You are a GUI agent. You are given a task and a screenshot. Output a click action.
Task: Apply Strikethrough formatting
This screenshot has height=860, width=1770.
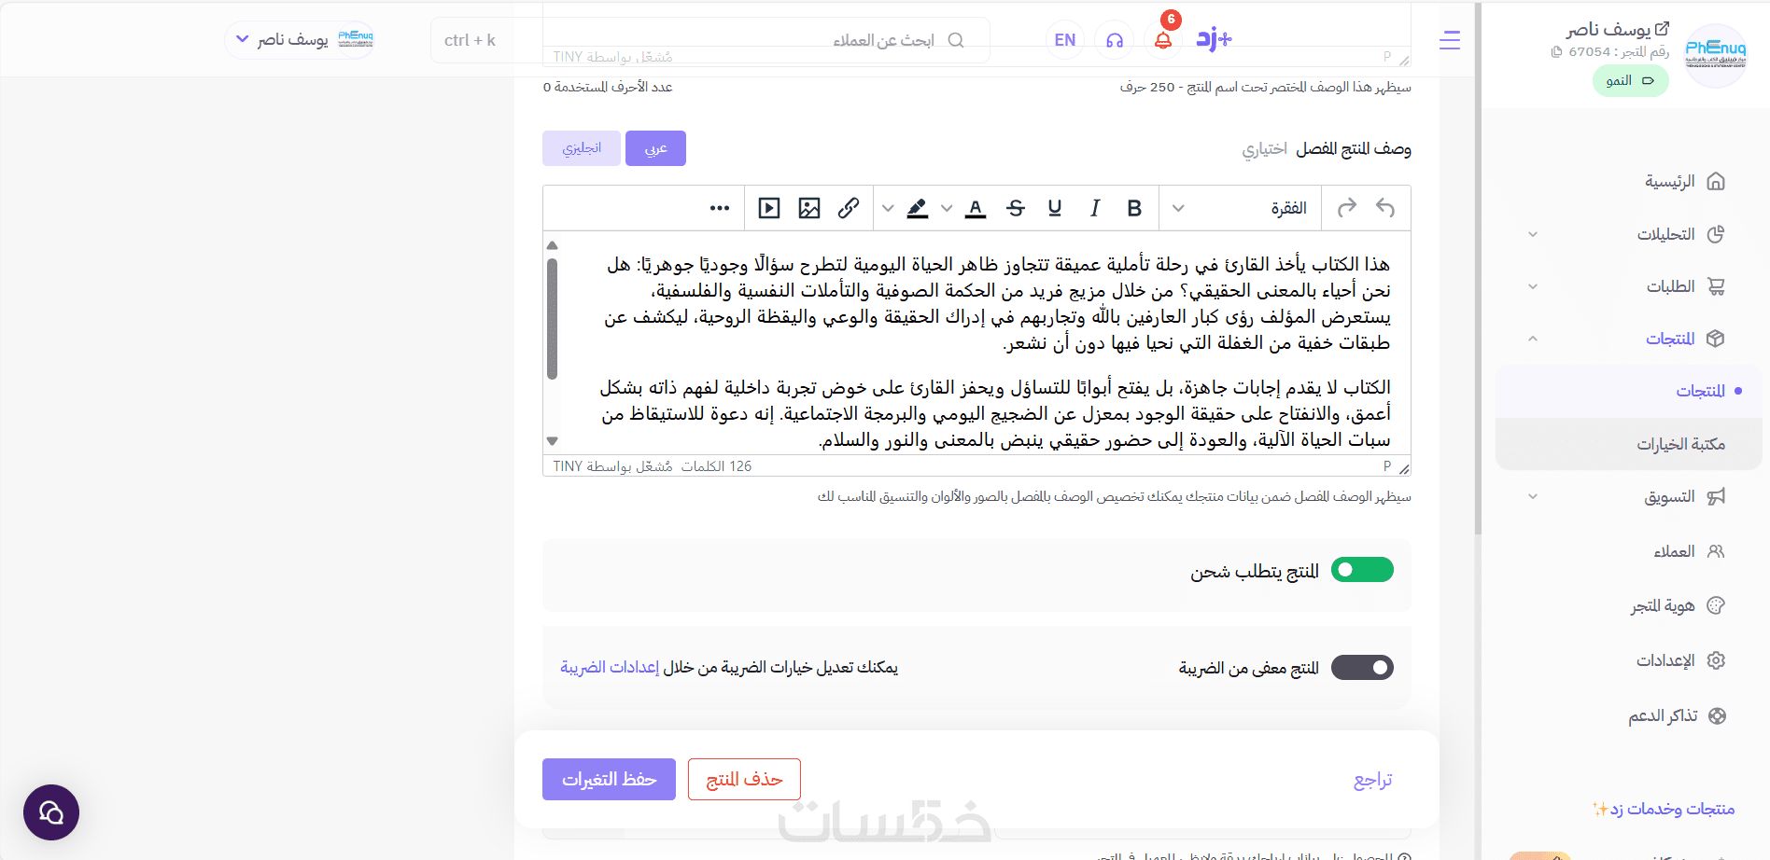[1016, 208]
